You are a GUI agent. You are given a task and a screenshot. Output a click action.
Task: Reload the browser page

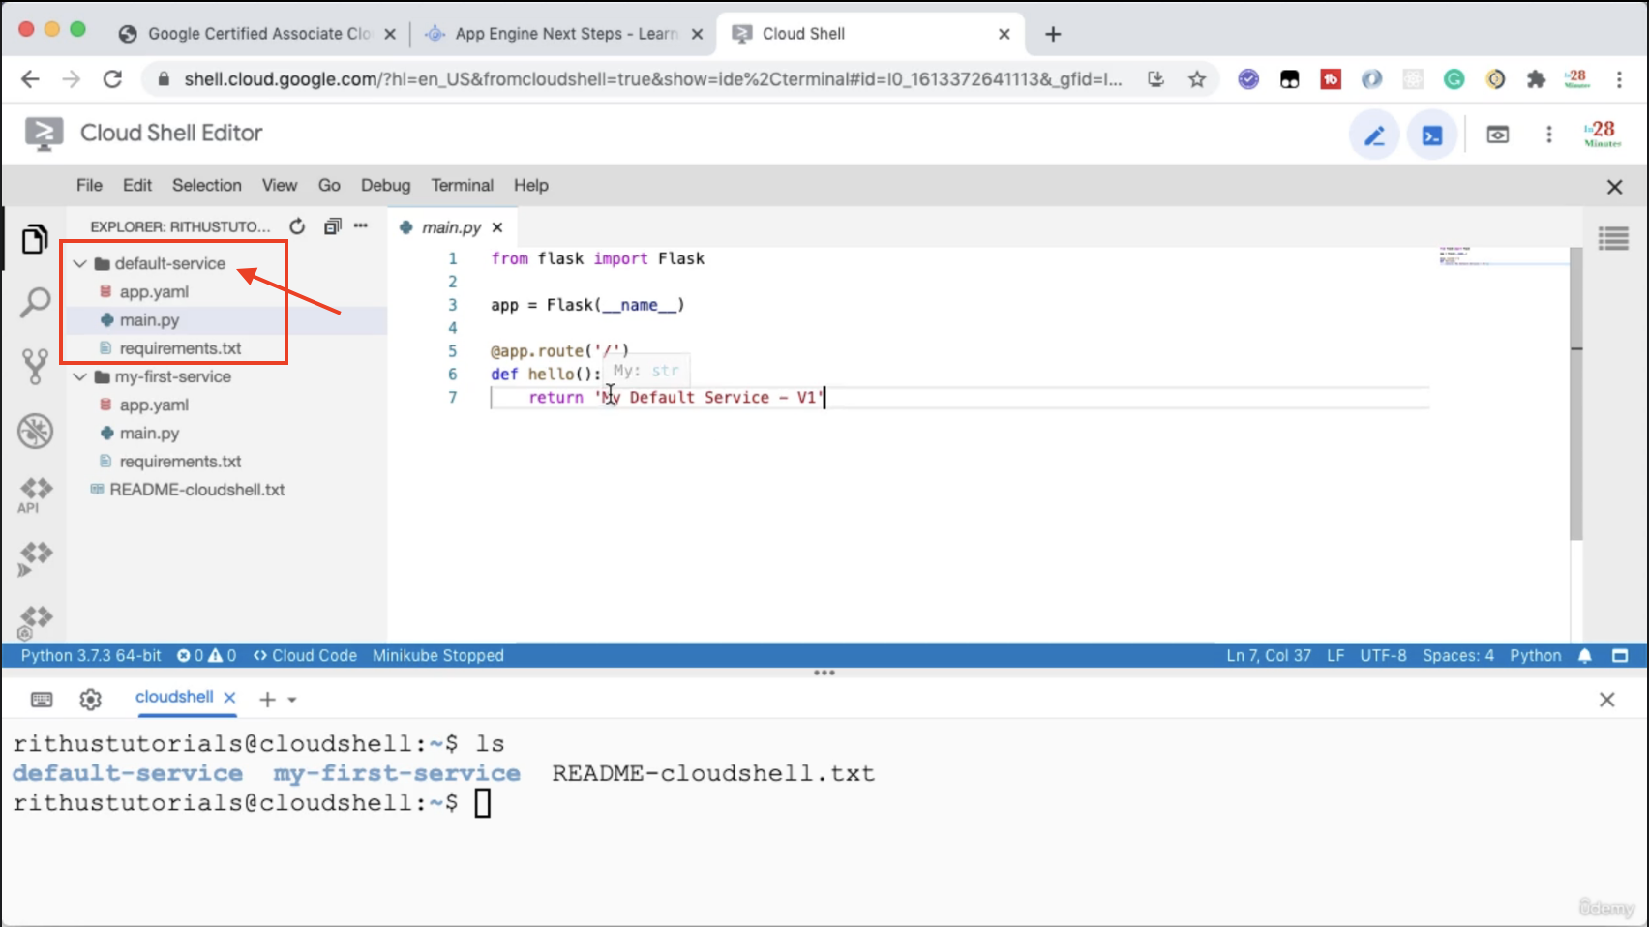coord(112,79)
